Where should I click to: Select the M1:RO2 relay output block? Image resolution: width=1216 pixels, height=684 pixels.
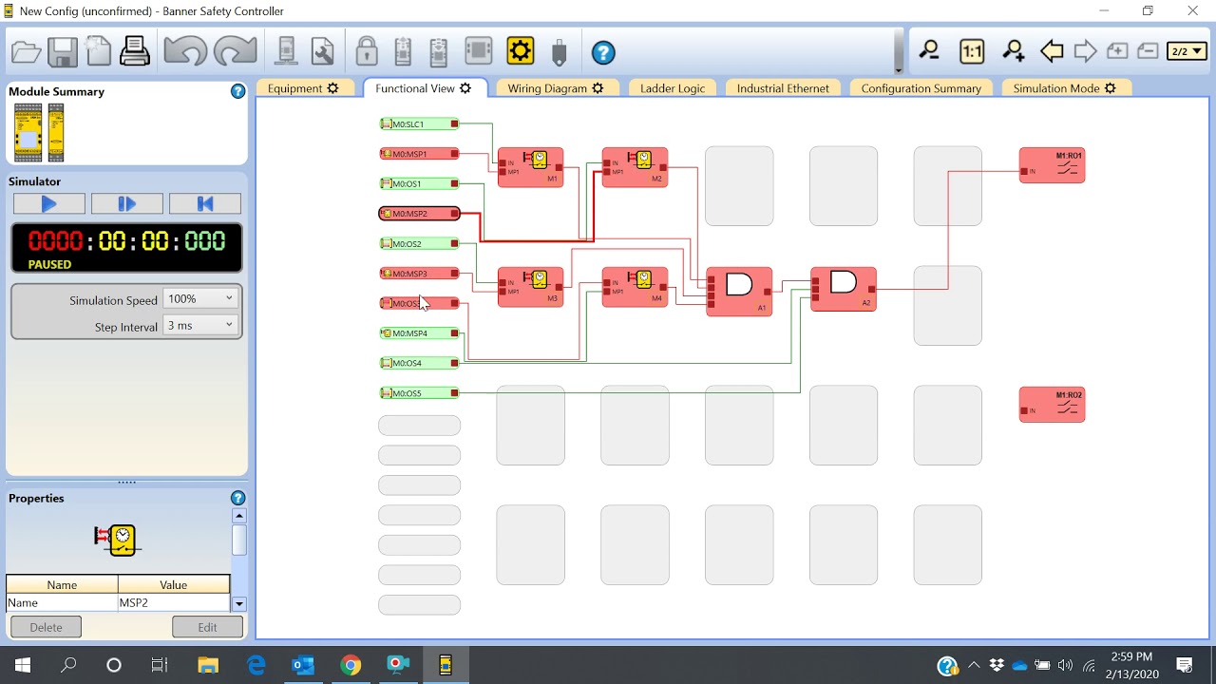pyautogui.click(x=1052, y=405)
